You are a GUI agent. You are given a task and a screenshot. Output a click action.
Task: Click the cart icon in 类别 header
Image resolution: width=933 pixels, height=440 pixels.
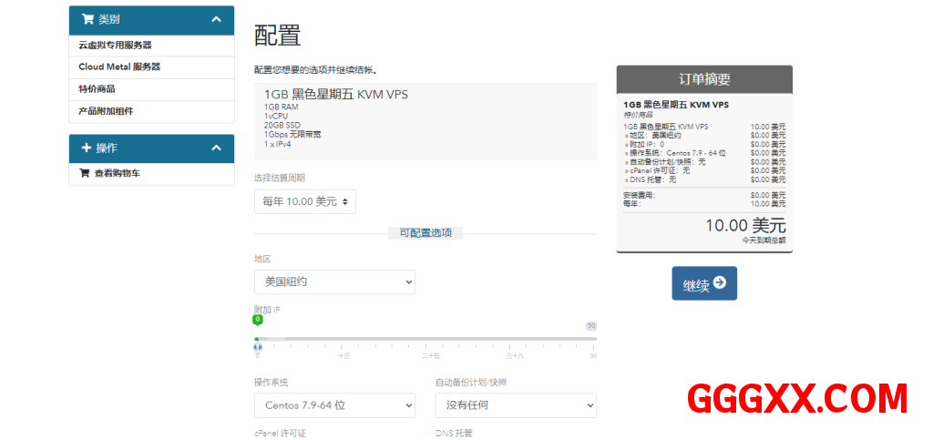(87, 19)
